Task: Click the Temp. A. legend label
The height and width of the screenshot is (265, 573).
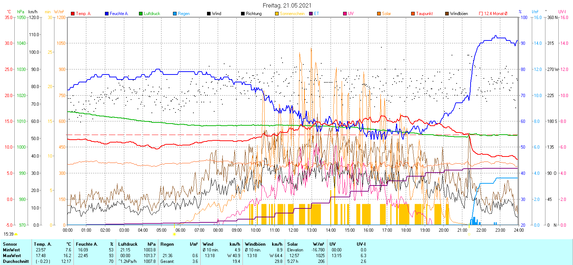Action: [x=83, y=14]
